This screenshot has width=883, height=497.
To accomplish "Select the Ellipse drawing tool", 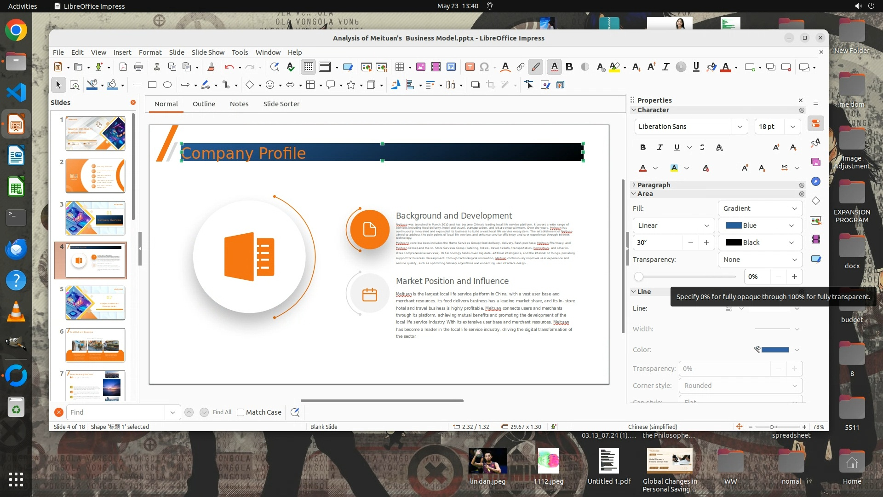I will [167, 85].
